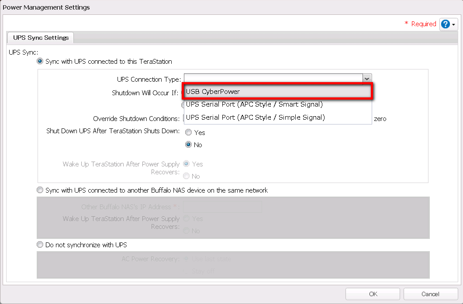Enable Sync with UPS on another Buffalo NAS
Screen dimensions: 463x304
(40, 190)
